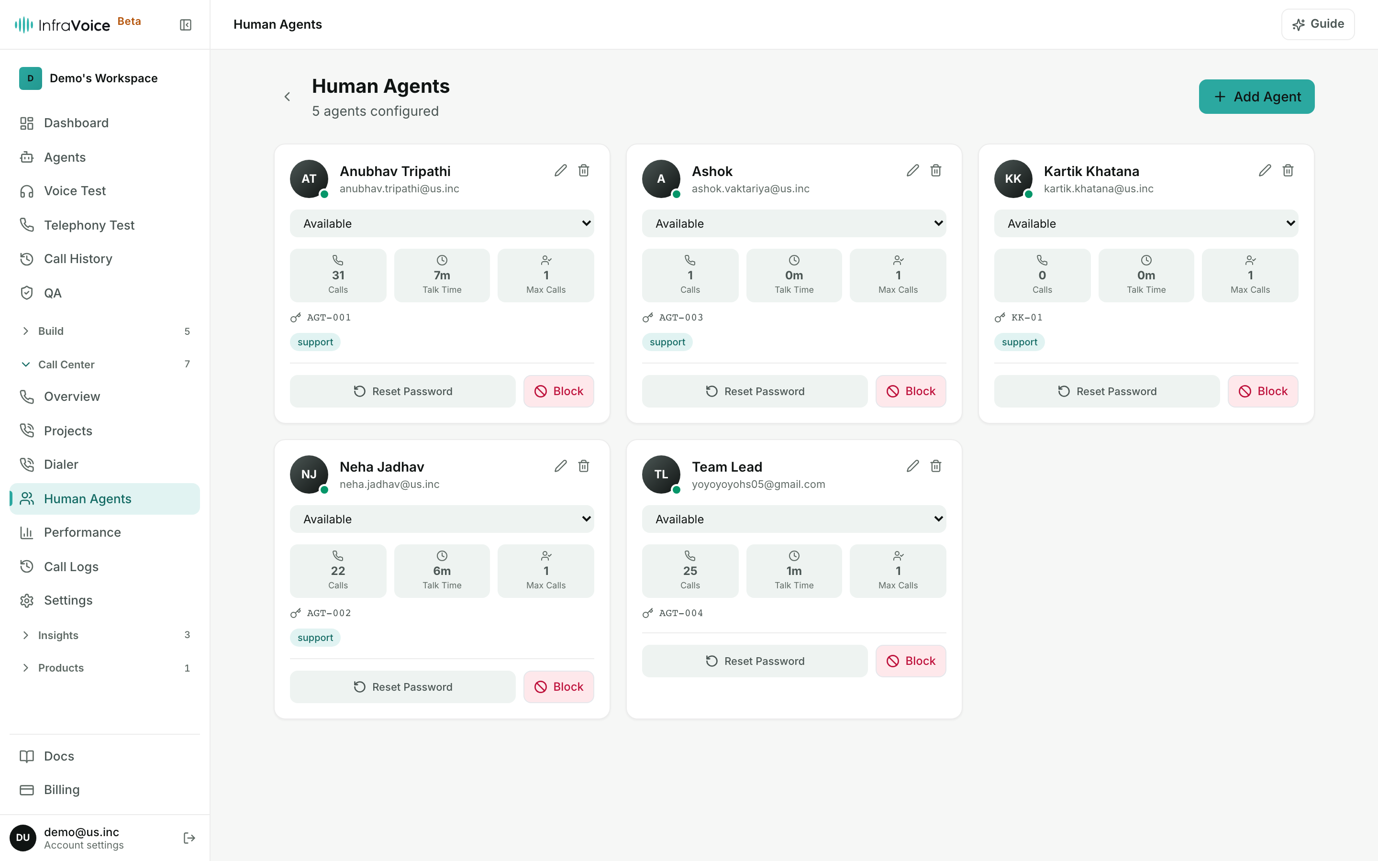Reset password for Anubhav Tripathi
Image resolution: width=1378 pixels, height=861 pixels.
tap(402, 391)
